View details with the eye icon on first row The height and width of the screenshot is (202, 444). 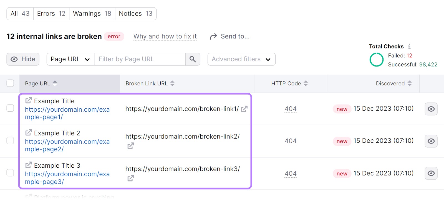tap(431, 109)
